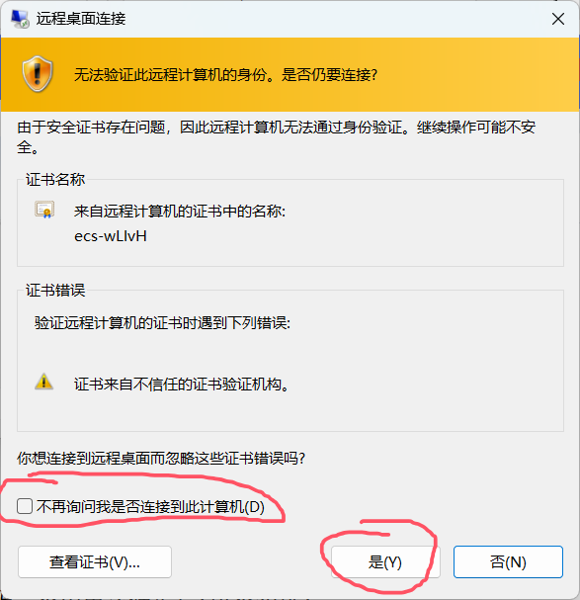Close the Remote Desktop Connection dialog
The width and height of the screenshot is (580, 600).
pyautogui.click(x=558, y=19)
